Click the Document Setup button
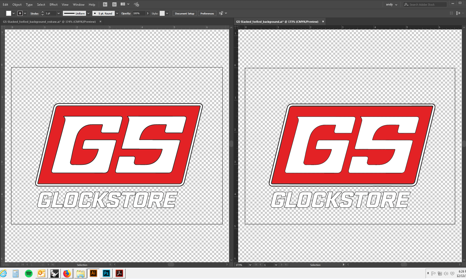466x279 pixels. 185,13
